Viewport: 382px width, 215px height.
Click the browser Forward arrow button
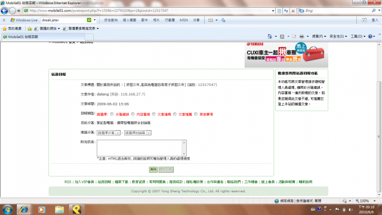pyautogui.click(x=12, y=11)
